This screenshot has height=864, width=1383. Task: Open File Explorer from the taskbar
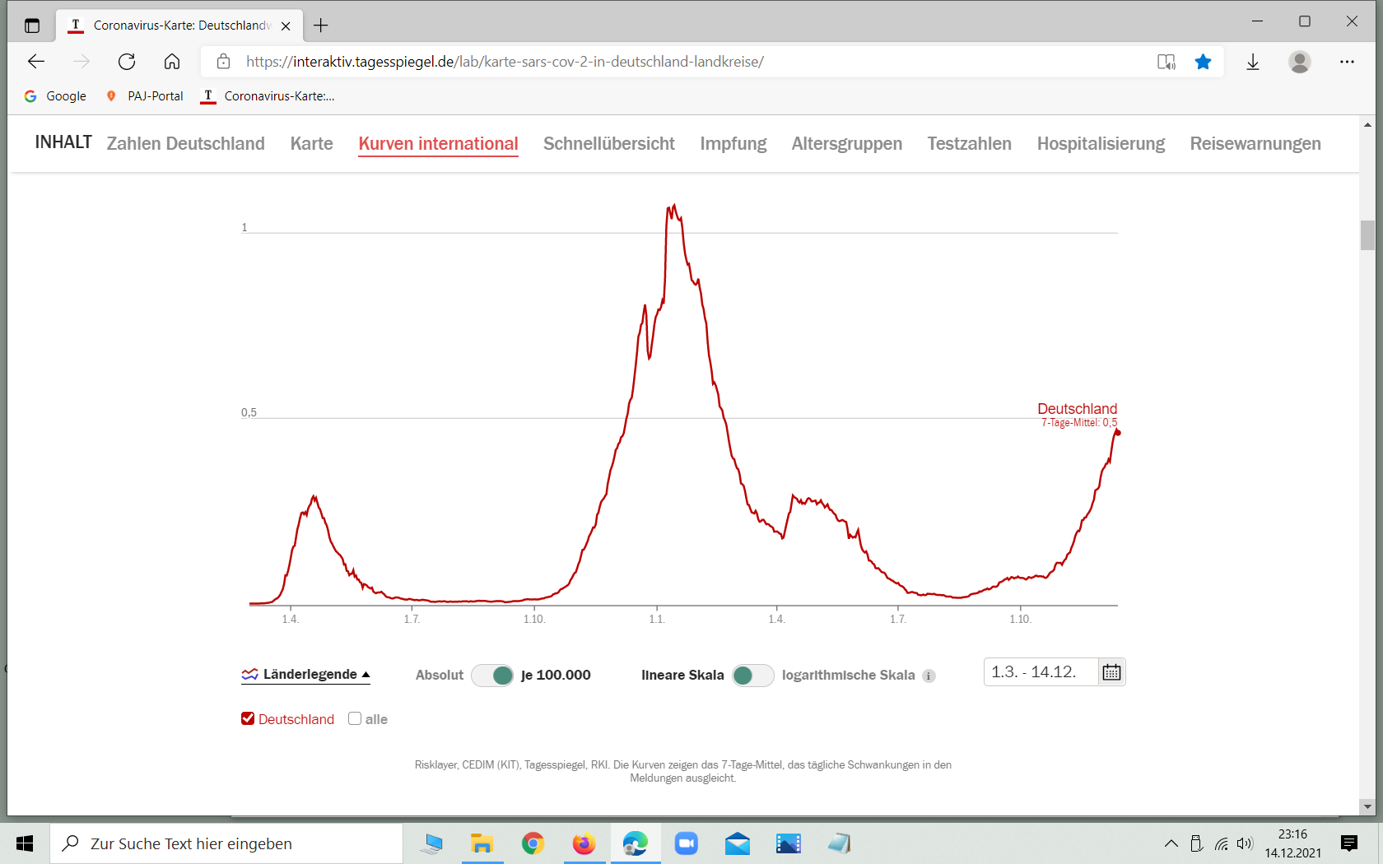482,843
